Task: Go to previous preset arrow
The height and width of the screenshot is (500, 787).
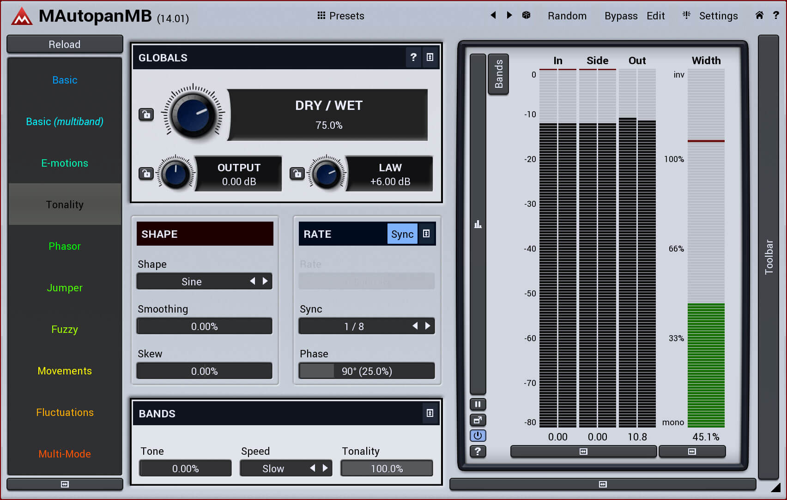Action: click(493, 15)
